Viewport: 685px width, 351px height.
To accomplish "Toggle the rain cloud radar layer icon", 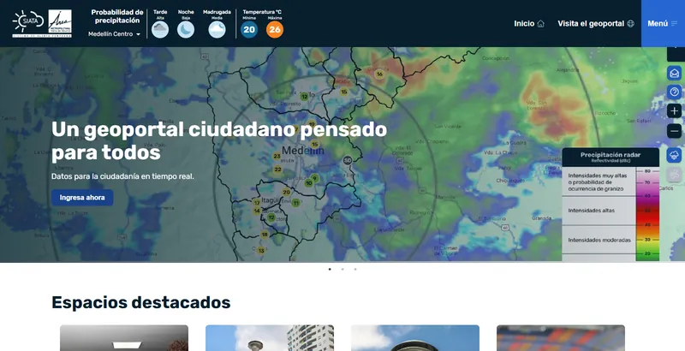I will coord(675,155).
